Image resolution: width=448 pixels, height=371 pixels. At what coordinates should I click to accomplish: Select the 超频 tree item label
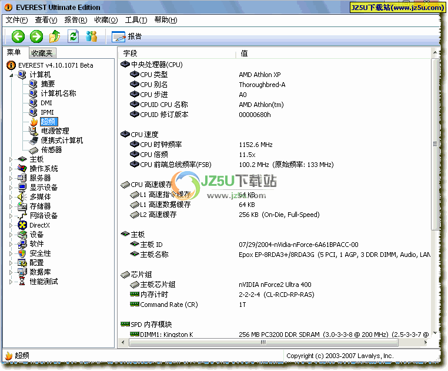coord(49,122)
